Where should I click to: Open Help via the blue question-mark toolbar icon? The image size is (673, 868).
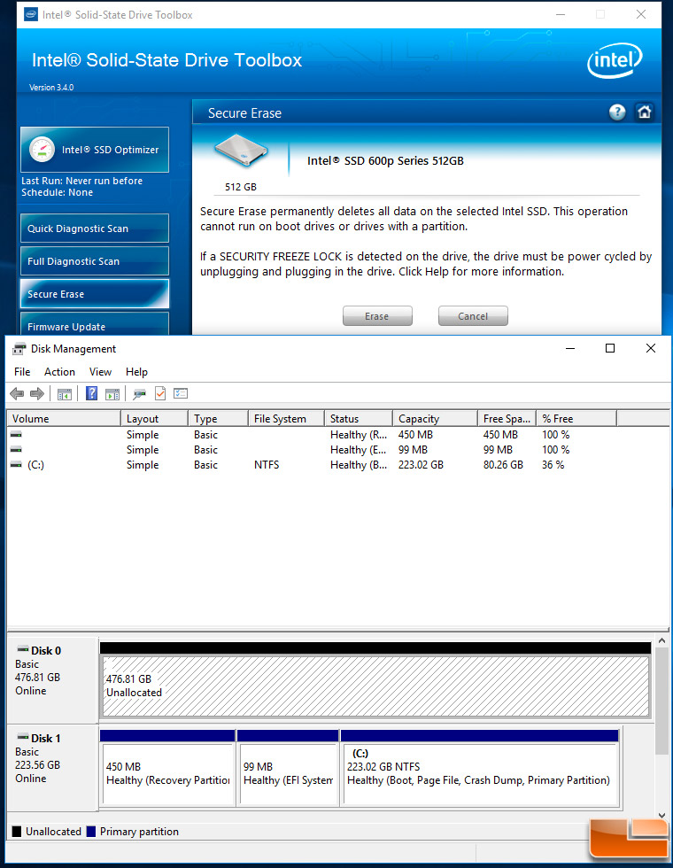(x=92, y=393)
